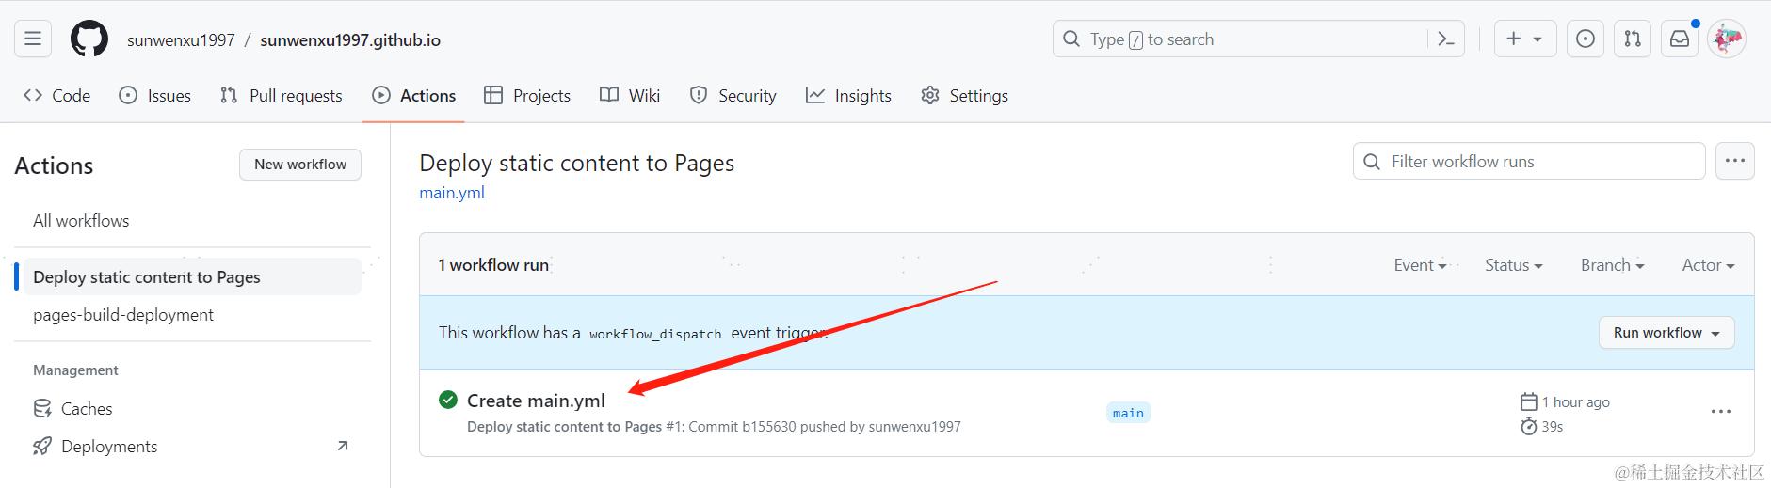Screen dimensions: 1771x488
Task: Open the command palette icon
Action: 1446,39
